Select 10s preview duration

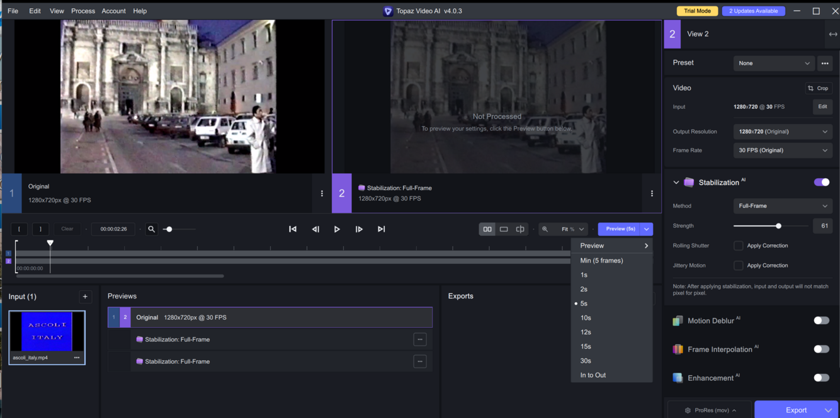[x=586, y=318]
